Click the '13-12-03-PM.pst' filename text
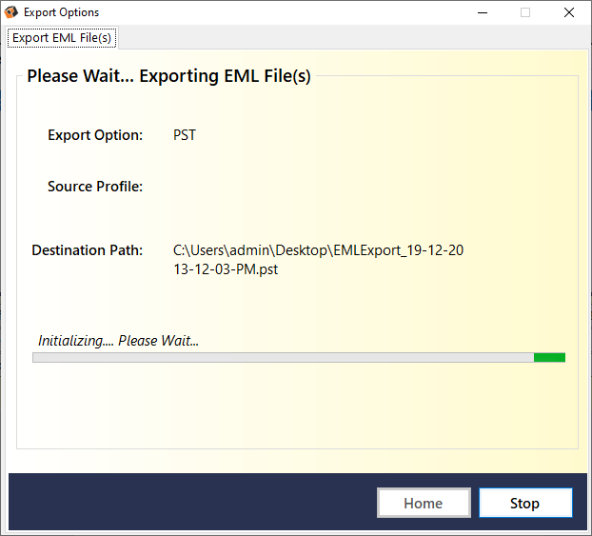The image size is (592, 536). [x=226, y=269]
